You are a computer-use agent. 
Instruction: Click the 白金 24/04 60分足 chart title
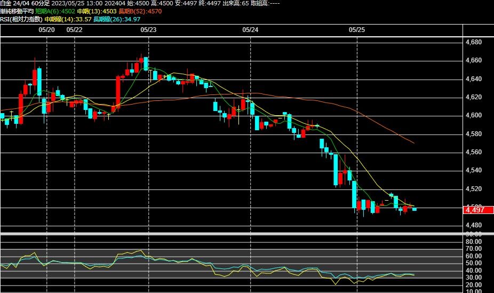[x=25, y=3]
